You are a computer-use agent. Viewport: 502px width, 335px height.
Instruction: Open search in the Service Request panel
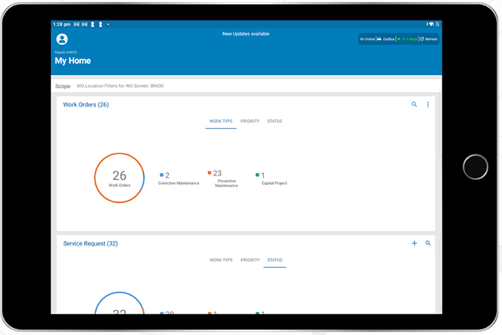click(428, 243)
